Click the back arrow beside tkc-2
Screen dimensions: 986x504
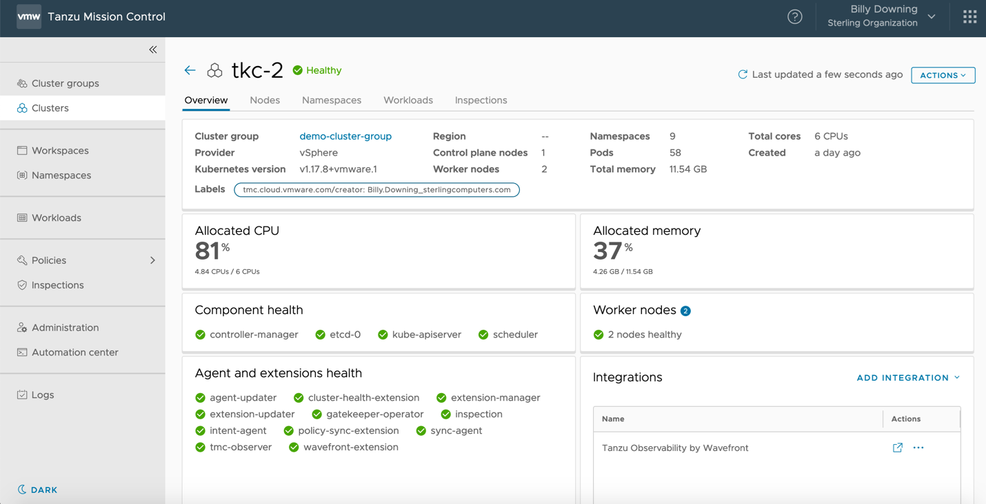190,70
